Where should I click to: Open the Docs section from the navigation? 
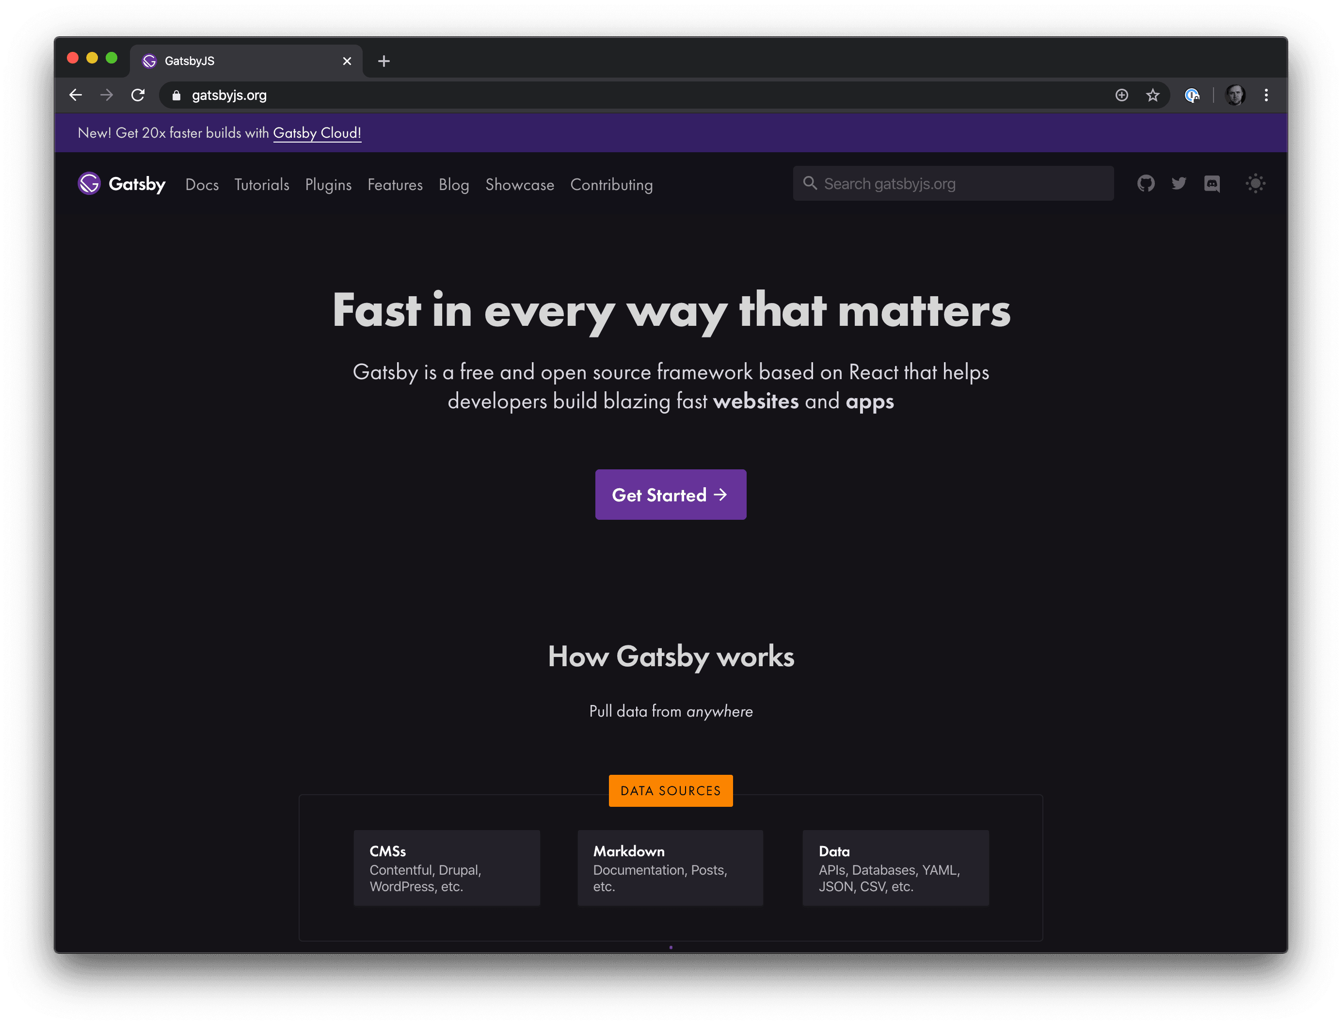[x=202, y=185]
